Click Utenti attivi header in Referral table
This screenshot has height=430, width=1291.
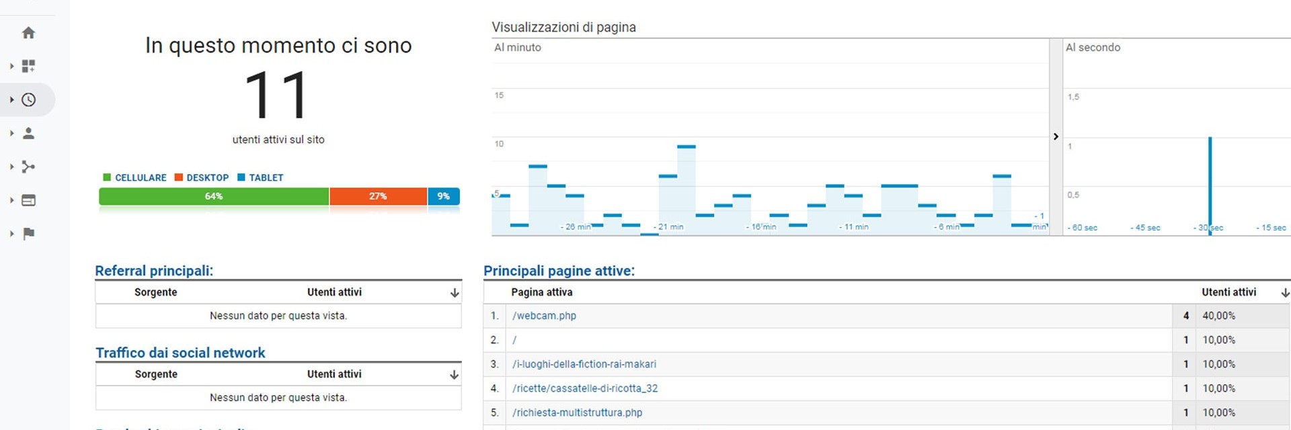click(334, 292)
